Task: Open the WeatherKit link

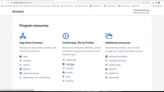Action: point(114,77)
